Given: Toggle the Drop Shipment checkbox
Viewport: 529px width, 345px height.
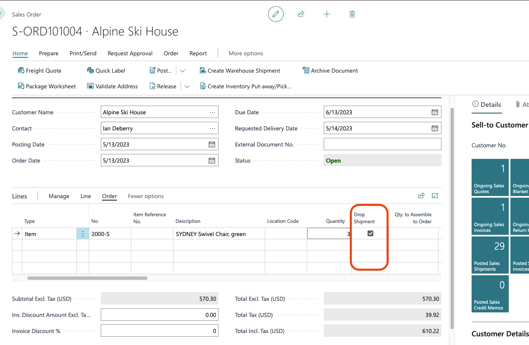Looking at the screenshot, I should (370, 234).
